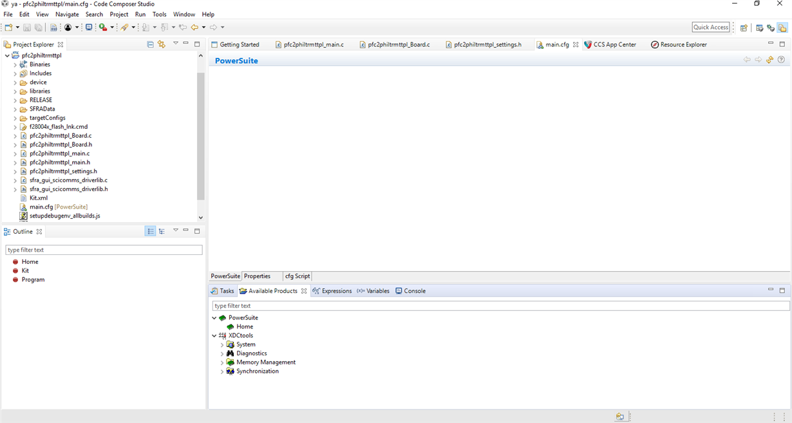Select f28004x_flash_lnk.cmd file
This screenshot has width=792, height=423.
pos(53,127)
